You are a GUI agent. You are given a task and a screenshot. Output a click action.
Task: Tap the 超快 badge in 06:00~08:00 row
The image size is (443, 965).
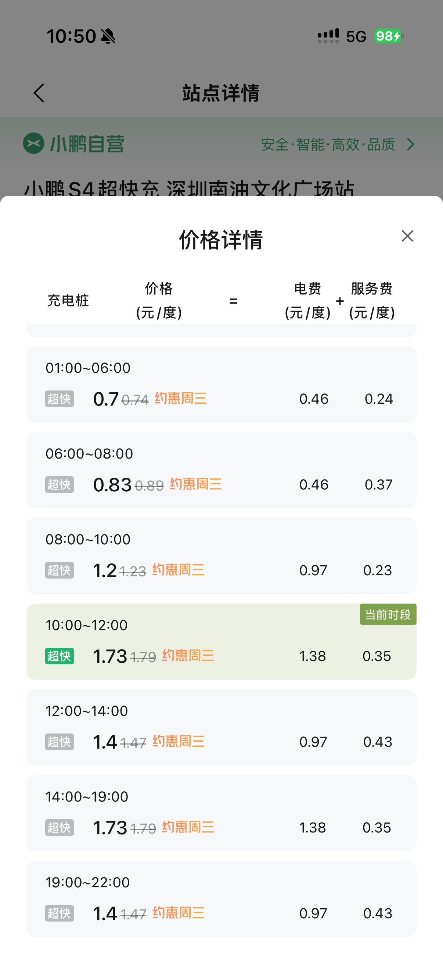click(59, 484)
